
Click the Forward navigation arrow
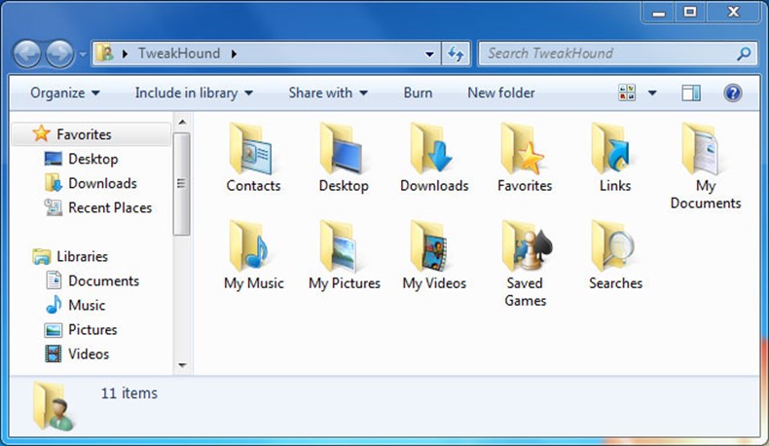[x=59, y=54]
